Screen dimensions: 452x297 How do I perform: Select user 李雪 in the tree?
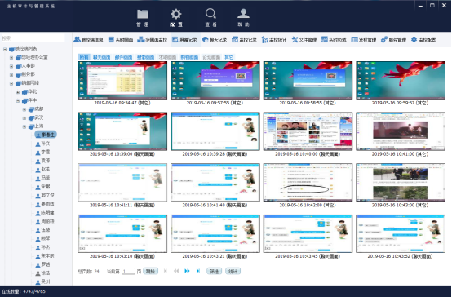[42, 153]
